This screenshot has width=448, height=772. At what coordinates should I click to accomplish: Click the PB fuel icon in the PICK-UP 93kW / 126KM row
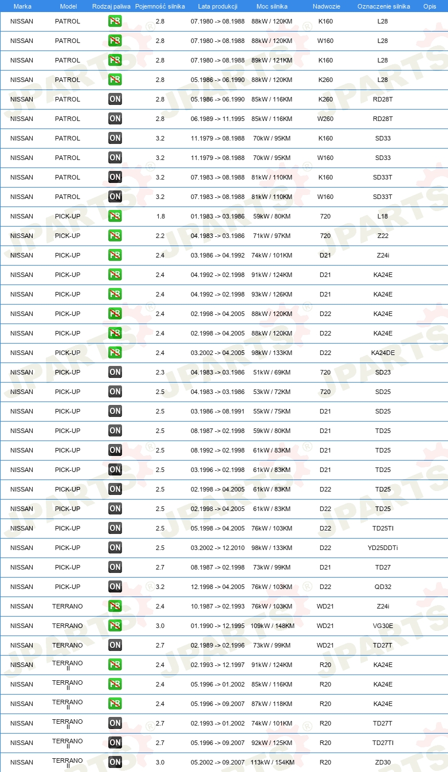click(x=115, y=294)
